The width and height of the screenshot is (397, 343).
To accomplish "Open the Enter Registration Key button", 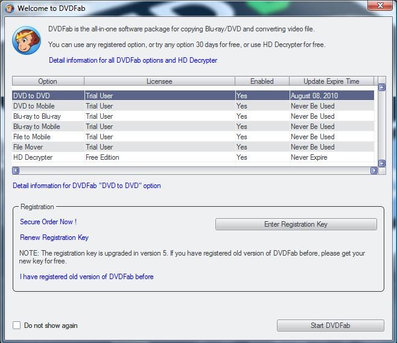I will point(296,224).
